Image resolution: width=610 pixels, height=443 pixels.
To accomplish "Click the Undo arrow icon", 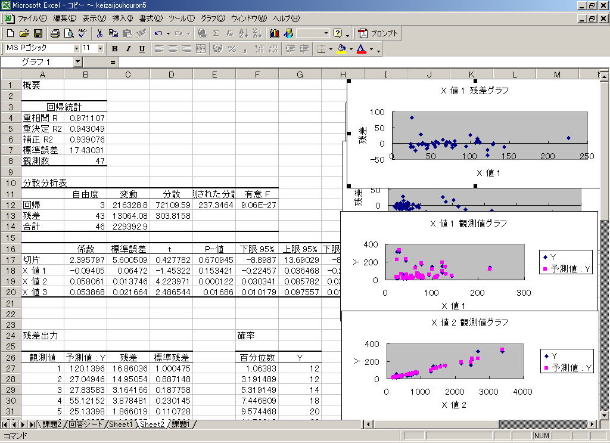I will (x=158, y=33).
